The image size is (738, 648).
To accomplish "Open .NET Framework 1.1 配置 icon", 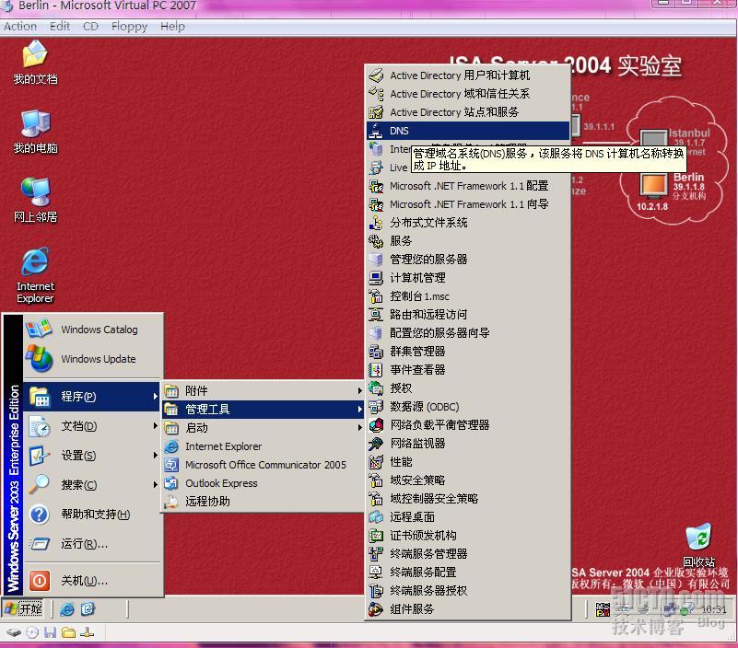I will 376,186.
